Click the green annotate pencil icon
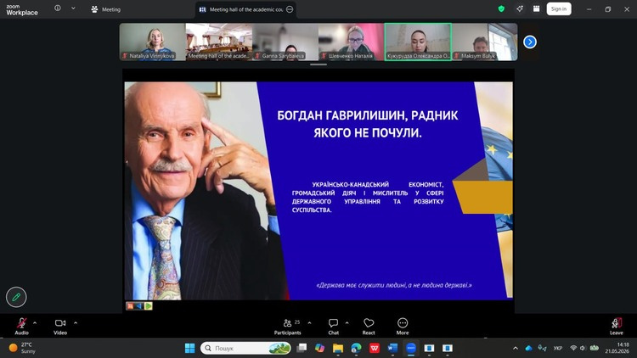The width and height of the screenshot is (637, 358). [x=16, y=297]
